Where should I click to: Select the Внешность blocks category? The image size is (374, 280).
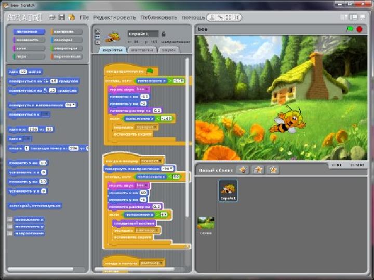click(x=29, y=40)
